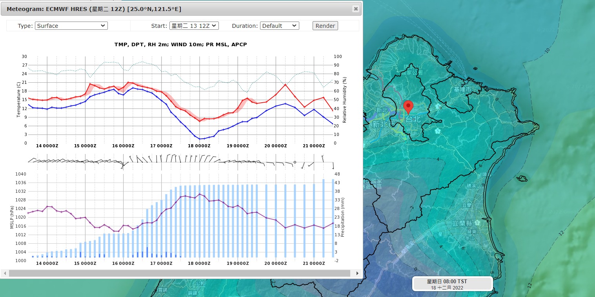Click the Render button
595x297 pixels.
[x=325, y=26]
